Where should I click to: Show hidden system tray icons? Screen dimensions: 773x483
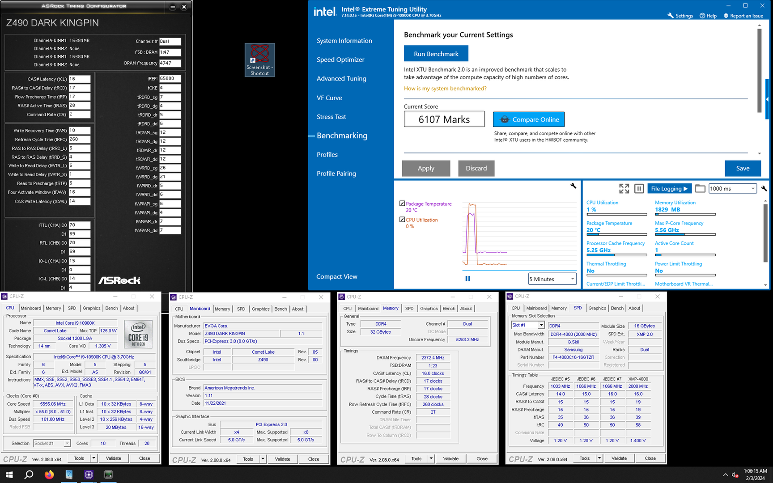coord(725,475)
